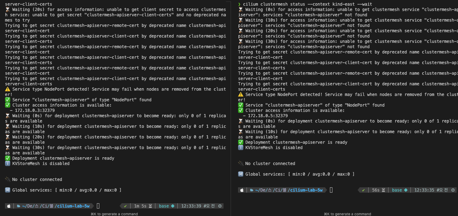Click the Apple logo in right pane prompt
The width and height of the screenshot is (458, 216).
[242, 190]
